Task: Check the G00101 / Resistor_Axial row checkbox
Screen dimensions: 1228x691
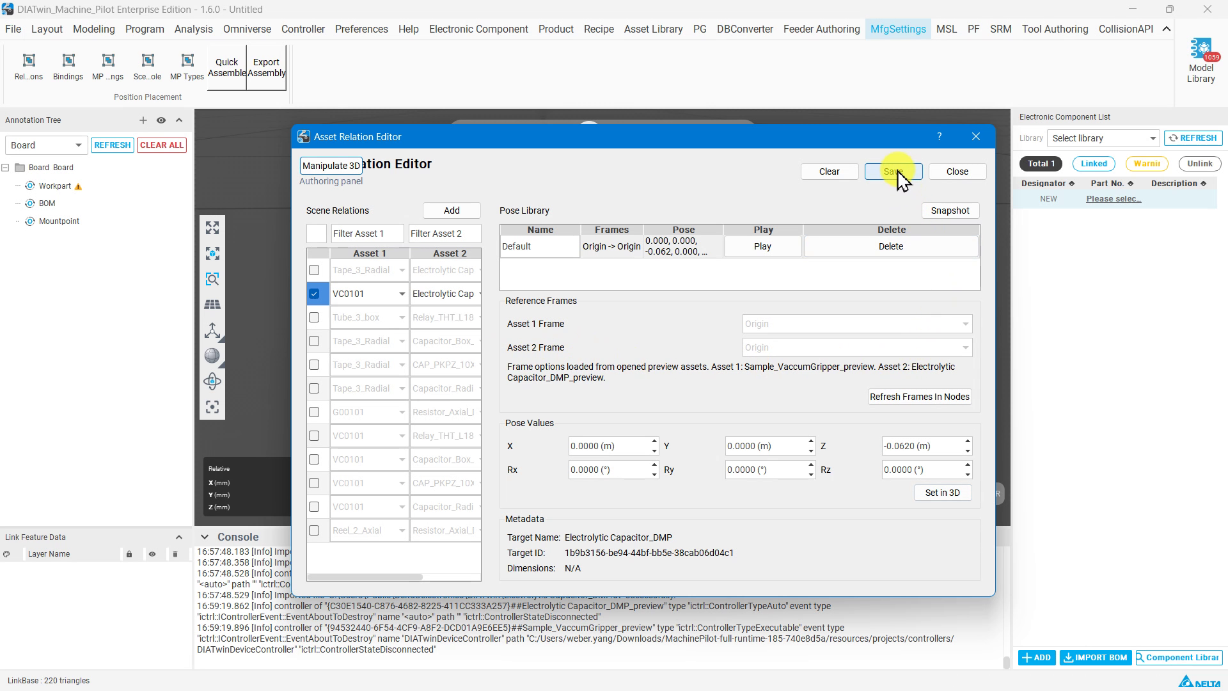Action: click(x=314, y=412)
